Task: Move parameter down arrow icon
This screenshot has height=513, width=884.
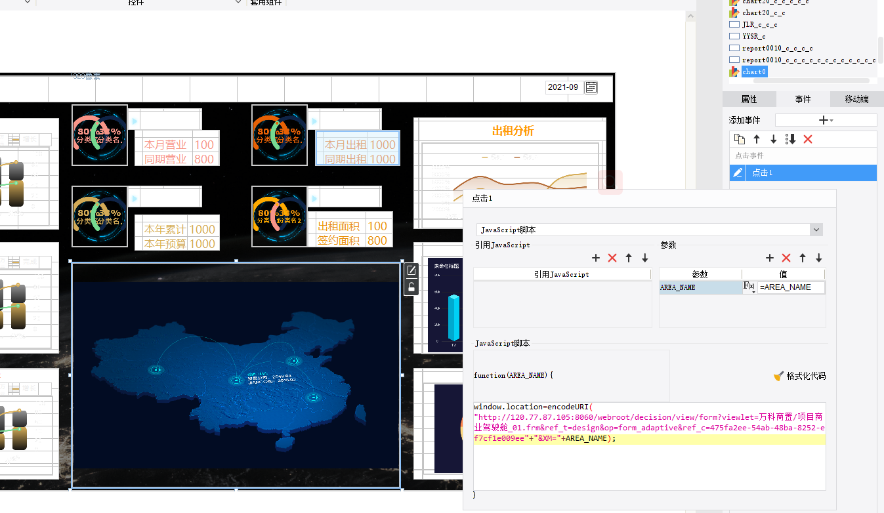Action: coord(819,258)
